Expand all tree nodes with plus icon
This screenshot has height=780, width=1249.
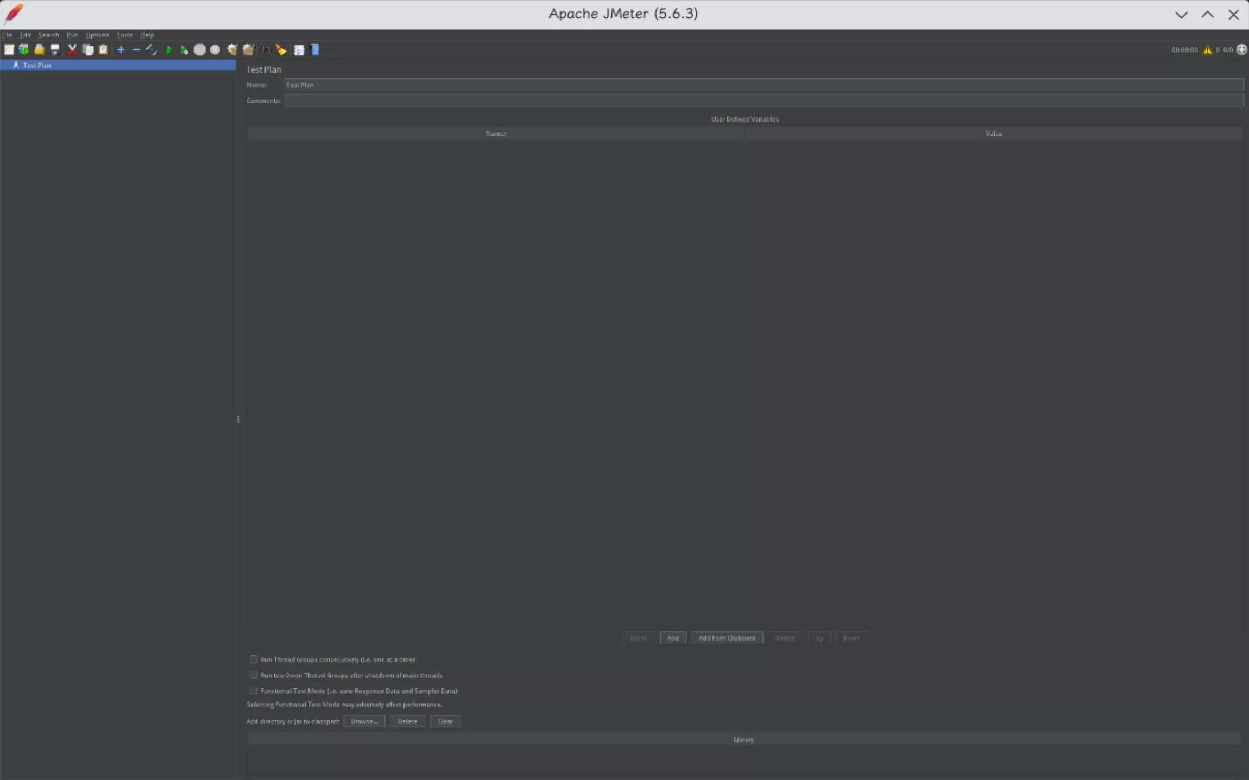pyautogui.click(x=121, y=50)
